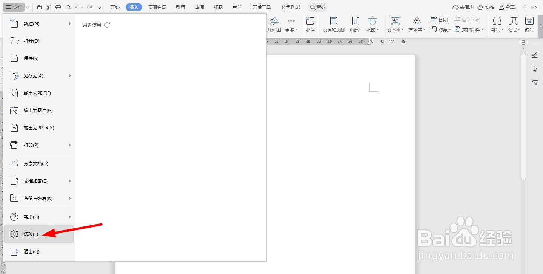Open 备份与恢复(K) submenu
Image resolution: width=543 pixels, height=274 pixels.
(x=39, y=198)
